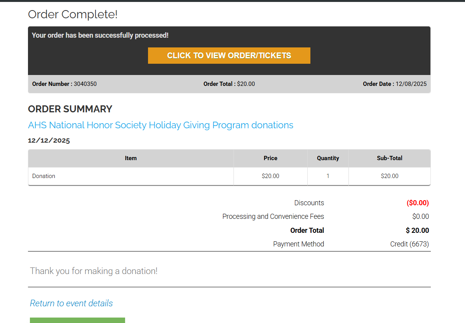This screenshot has height=323, width=465.
Task: Click the order number 3040350
Action: tap(85, 84)
